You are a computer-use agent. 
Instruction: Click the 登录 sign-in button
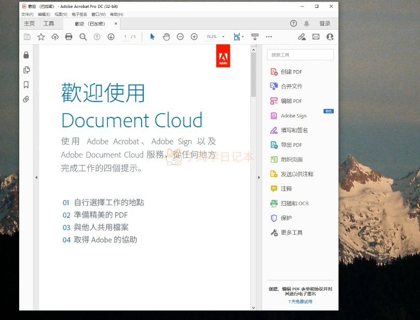click(x=324, y=23)
